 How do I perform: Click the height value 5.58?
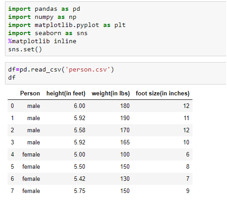[79, 130]
